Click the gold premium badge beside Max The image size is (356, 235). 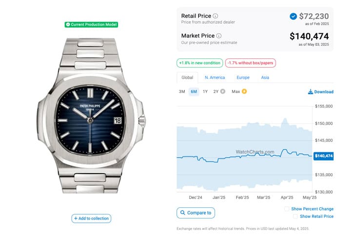tap(244, 91)
